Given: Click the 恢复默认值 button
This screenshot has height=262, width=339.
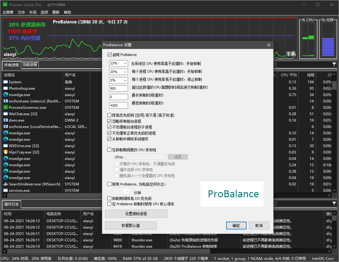Looking at the screenshot, I should point(131,226).
